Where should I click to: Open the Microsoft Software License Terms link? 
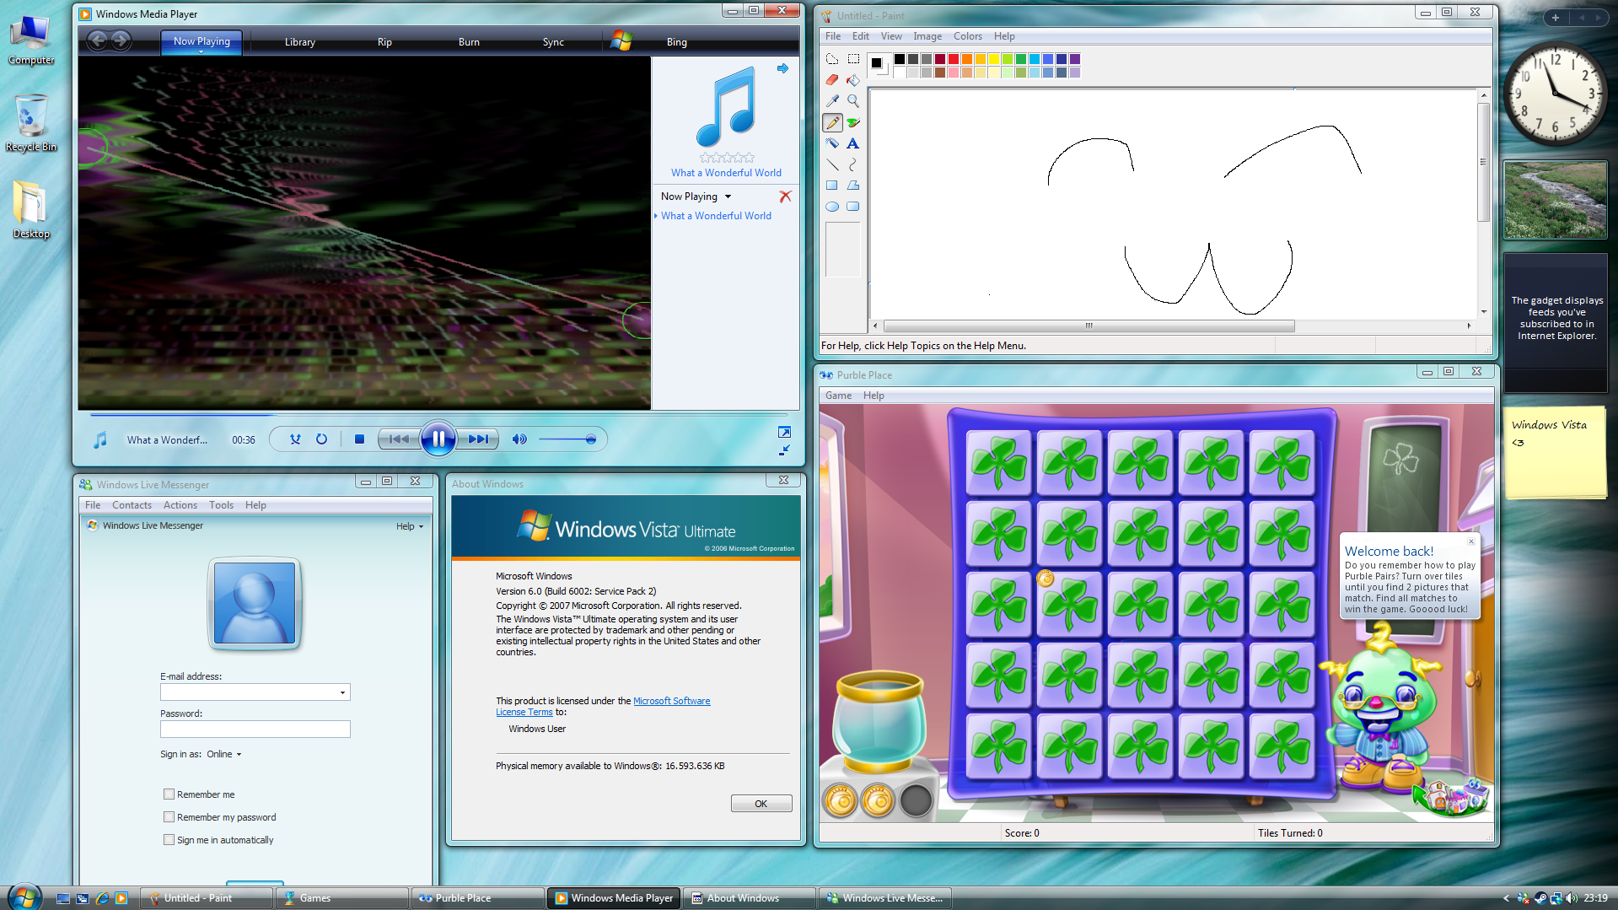[603, 707]
